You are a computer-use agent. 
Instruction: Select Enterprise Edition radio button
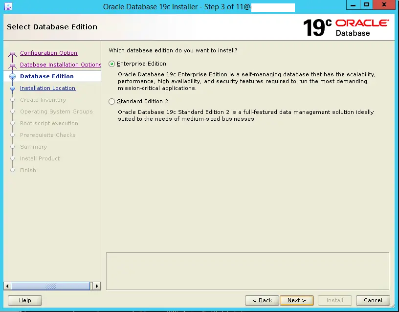coord(111,64)
